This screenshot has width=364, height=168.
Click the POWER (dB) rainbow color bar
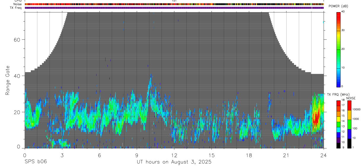click(339, 49)
